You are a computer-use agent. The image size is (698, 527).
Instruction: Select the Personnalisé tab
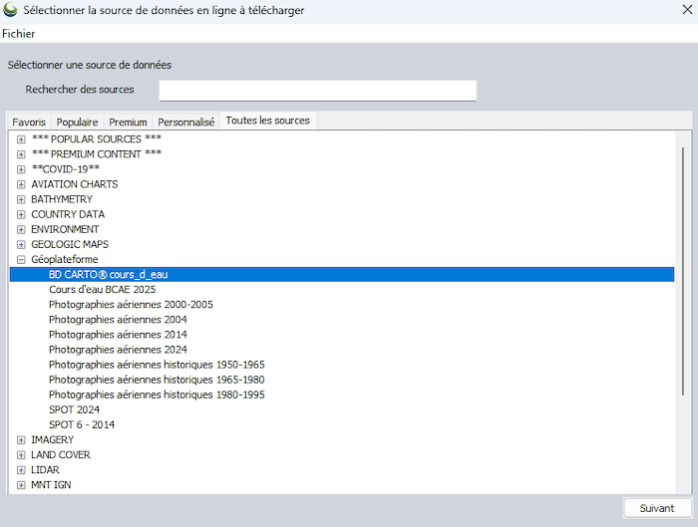[x=185, y=122]
